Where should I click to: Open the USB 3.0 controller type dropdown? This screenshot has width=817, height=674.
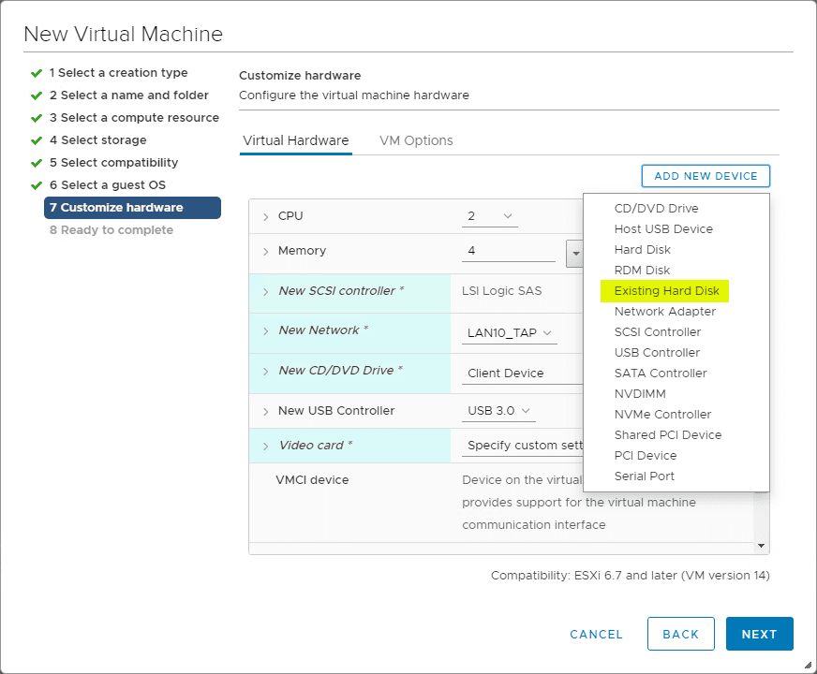[499, 411]
